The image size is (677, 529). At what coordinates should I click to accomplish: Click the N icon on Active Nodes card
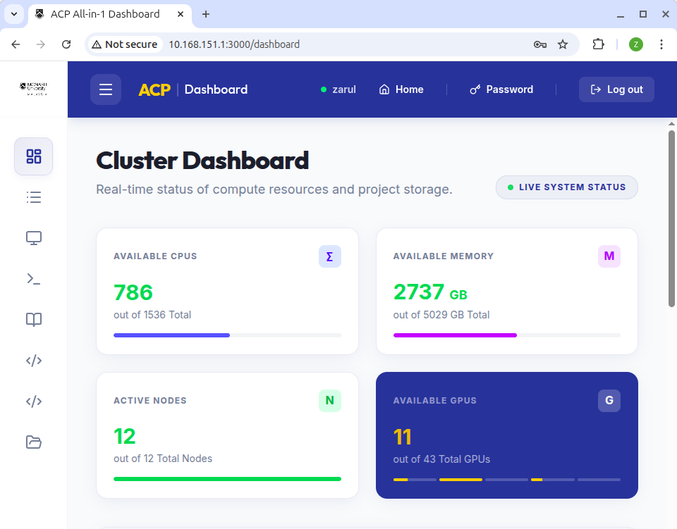[329, 401]
